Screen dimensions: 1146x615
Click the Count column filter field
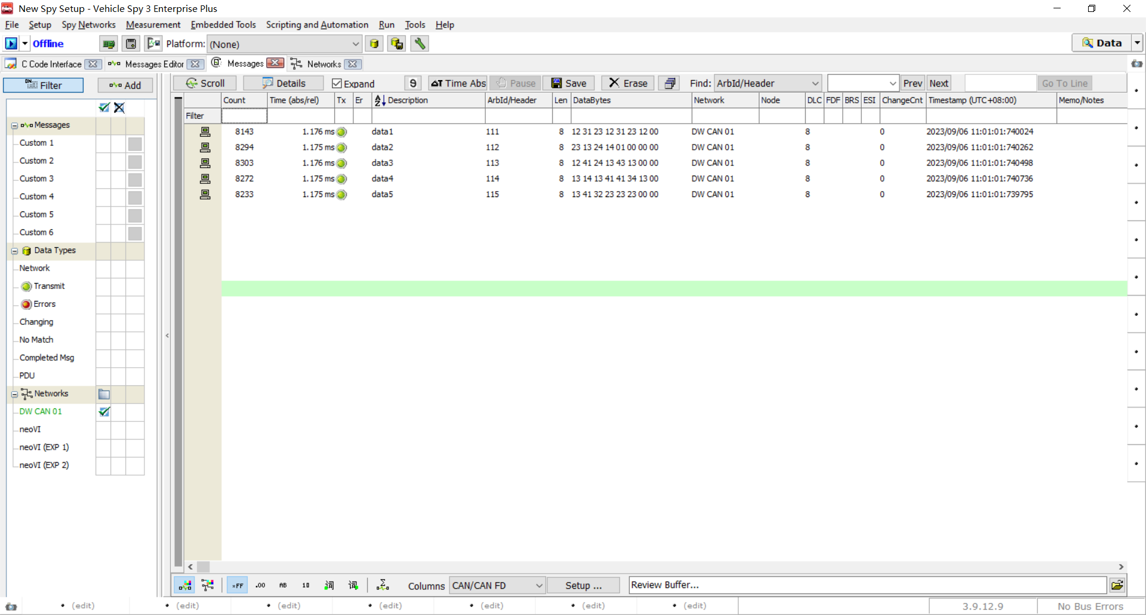tap(244, 116)
